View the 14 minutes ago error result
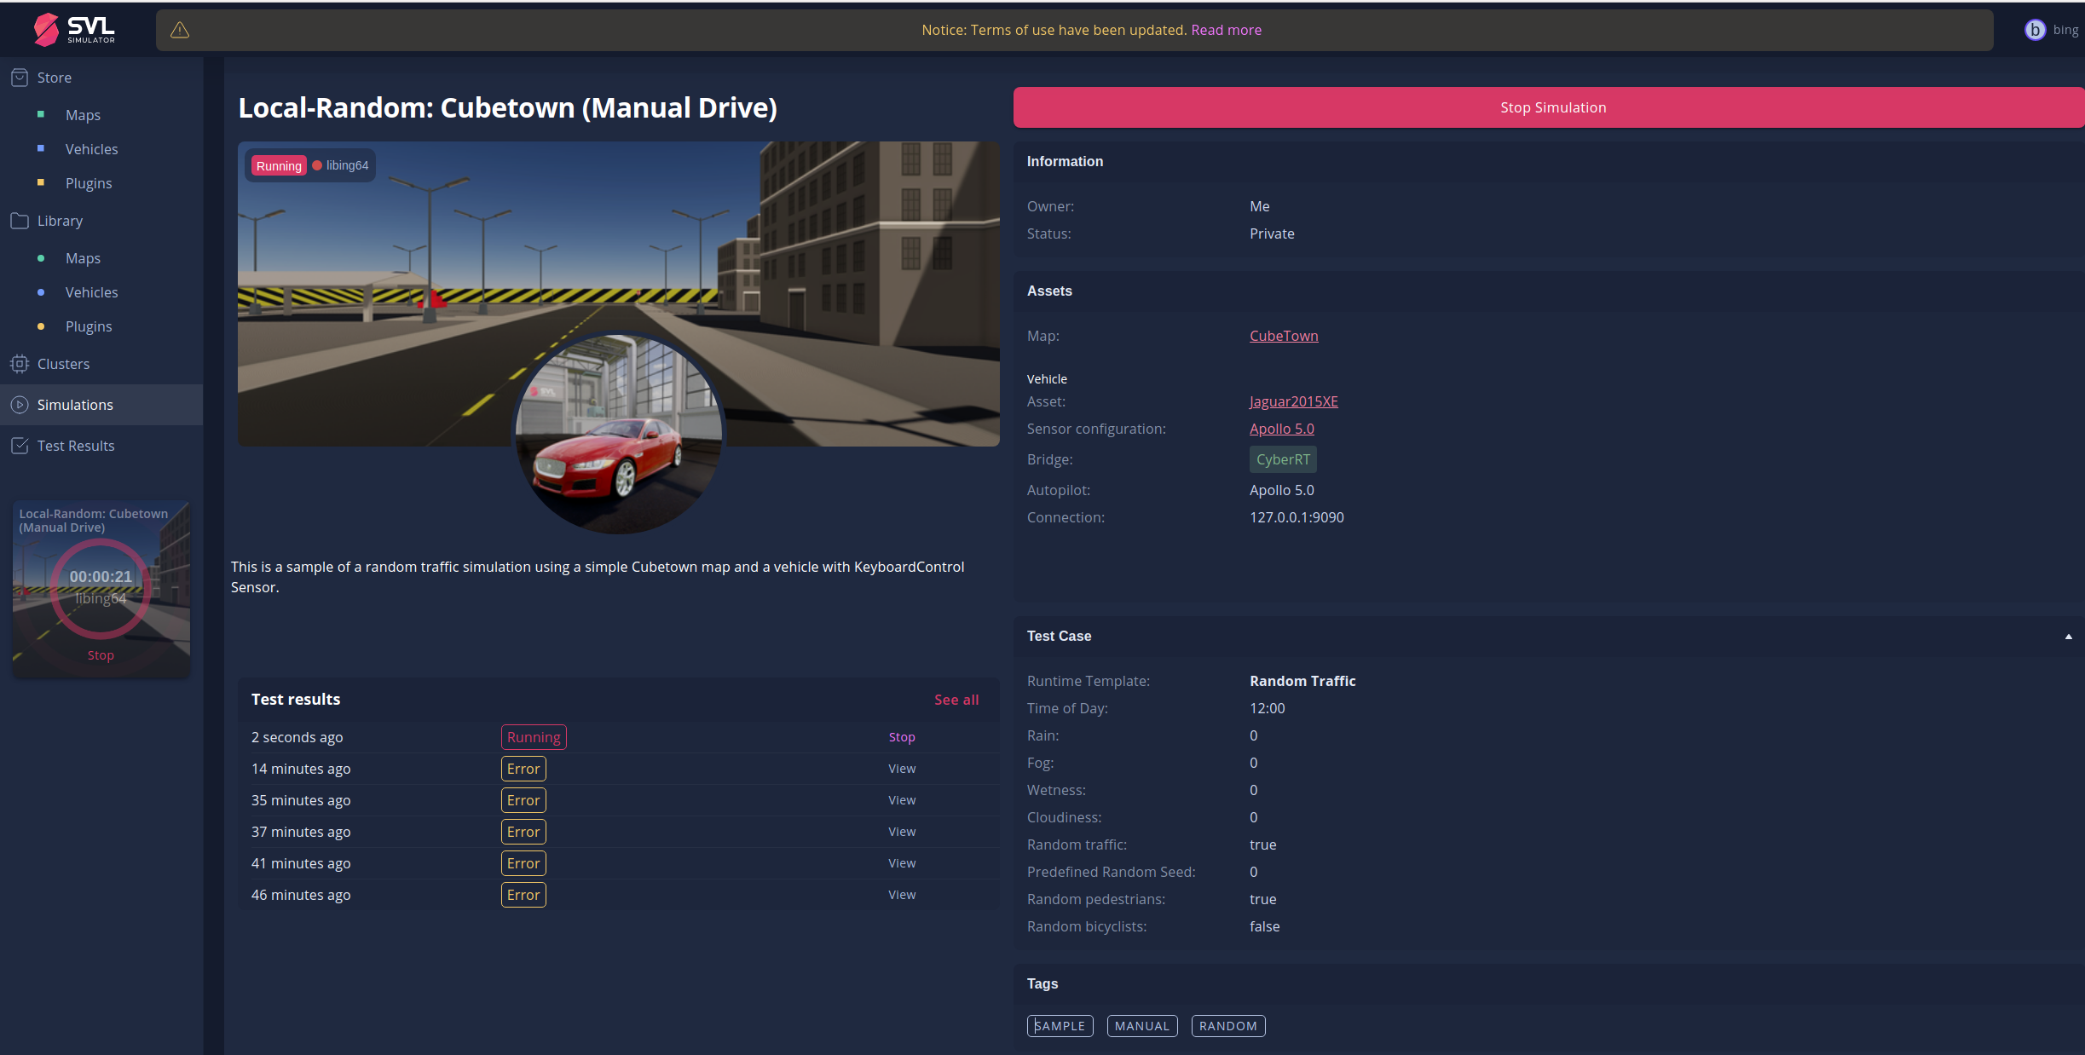2085x1055 pixels. coord(901,769)
